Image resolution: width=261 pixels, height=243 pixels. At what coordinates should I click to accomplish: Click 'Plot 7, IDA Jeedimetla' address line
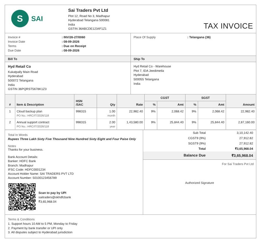pos(149,71)
